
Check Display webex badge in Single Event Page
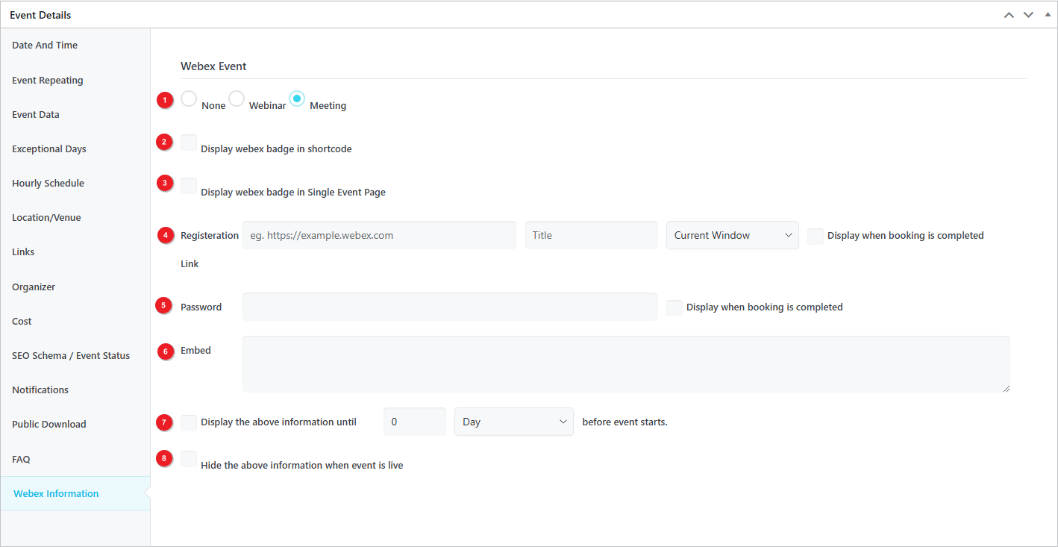click(x=189, y=186)
